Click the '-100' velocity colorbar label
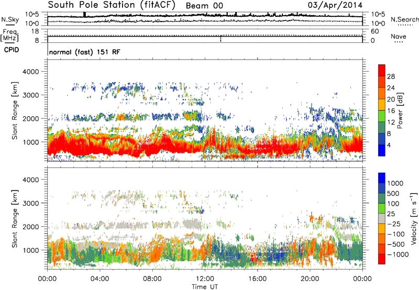This screenshot has width=419, height=290. click(x=395, y=234)
